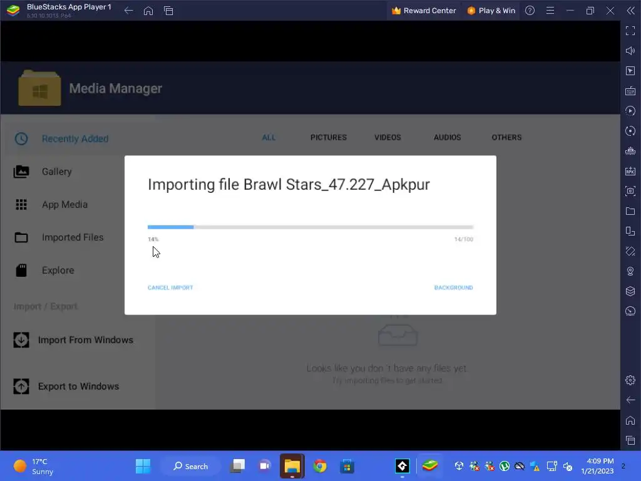Open the clock showing 4:09 PM
Viewport: 641px width, 481px height.
pyautogui.click(x=597, y=466)
